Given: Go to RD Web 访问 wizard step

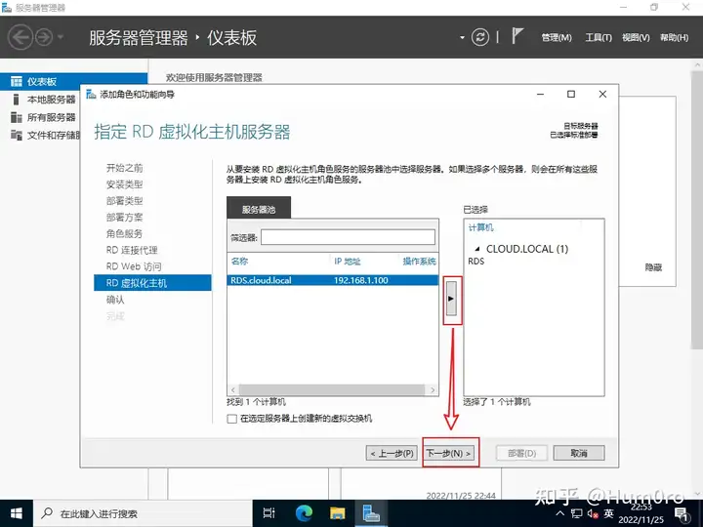Looking at the screenshot, I should click(134, 266).
